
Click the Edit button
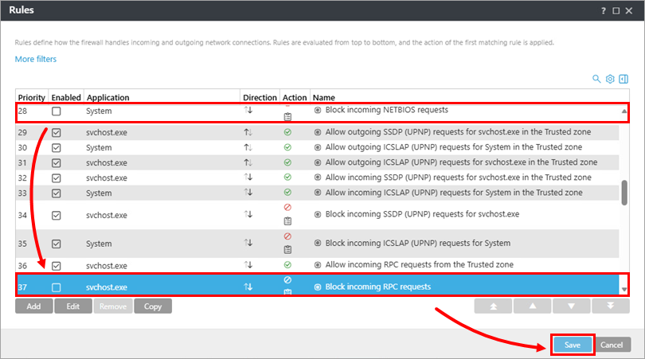tap(72, 306)
